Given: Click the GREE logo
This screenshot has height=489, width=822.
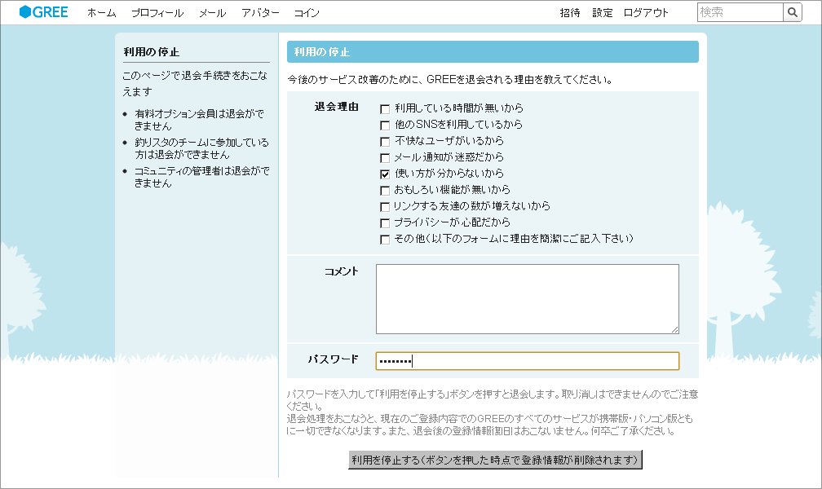Looking at the screenshot, I should (x=43, y=12).
